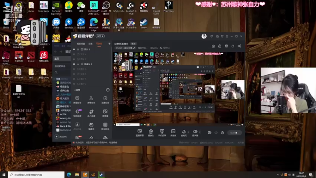
Task: Open mode dropdown beside live companion logo
Action: point(100,36)
